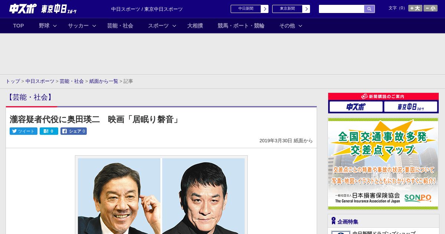Screen dimensions: 445x234
Task: Click the 企画特集 ribbon icon
Action: [333, 221]
